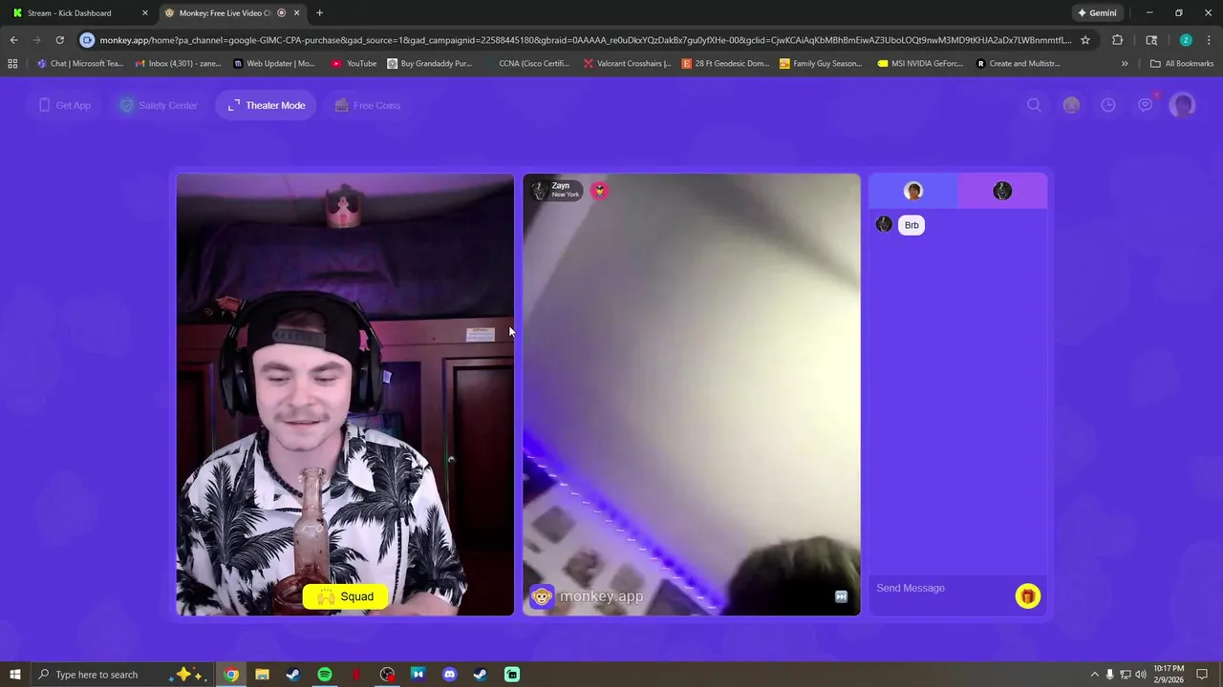The height and width of the screenshot is (687, 1223).
Task: Open a new browser tab
Action: [x=319, y=13]
